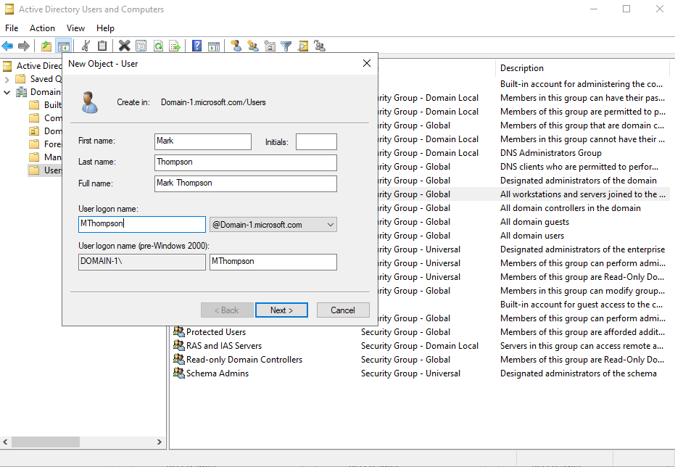
Task: Collapse the Domain-1.microsoft.com tree node
Action: click(7, 91)
